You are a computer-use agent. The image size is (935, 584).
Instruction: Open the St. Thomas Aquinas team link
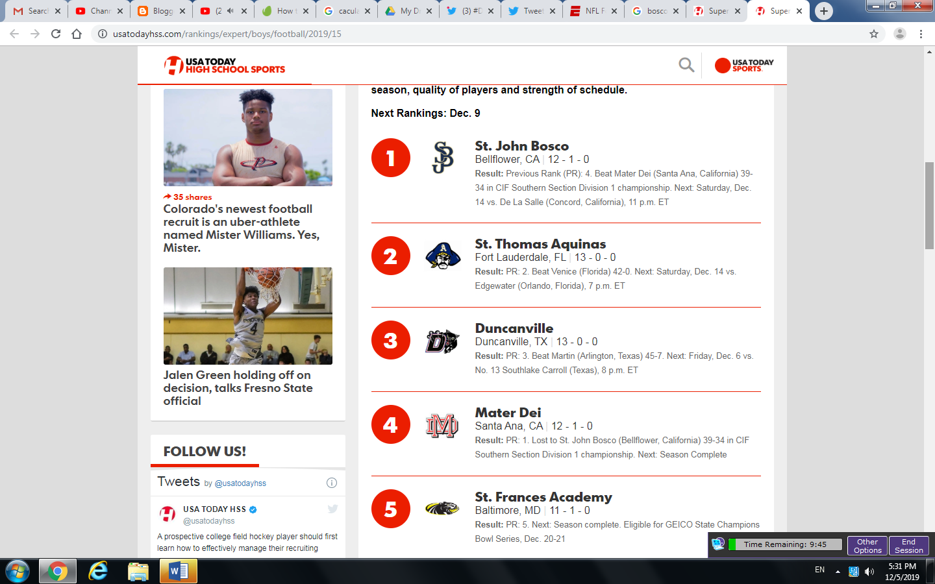point(540,244)
